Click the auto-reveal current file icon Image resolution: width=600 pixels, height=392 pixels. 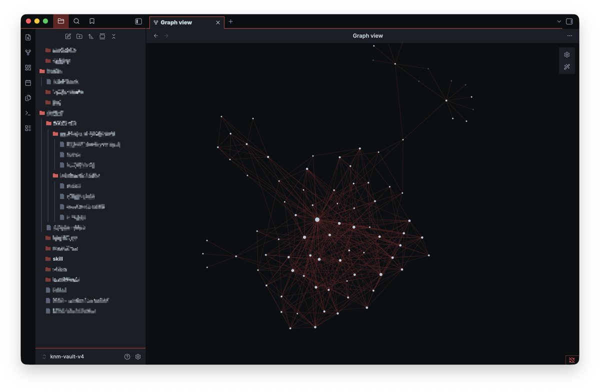click(x=102, y=36)
